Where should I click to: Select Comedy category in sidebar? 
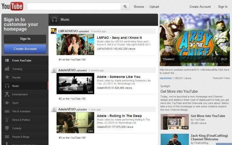click(x=25, y=128)
